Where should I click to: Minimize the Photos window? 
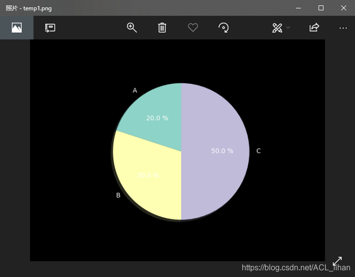298,8
